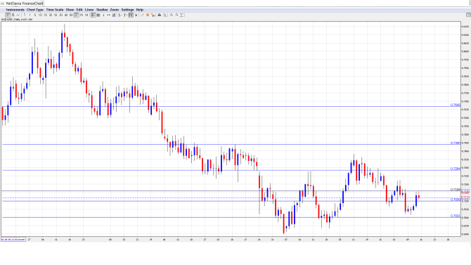Click the 0.7150 horizontal line label
Screen dimensions: 471x265
(455, 190)
